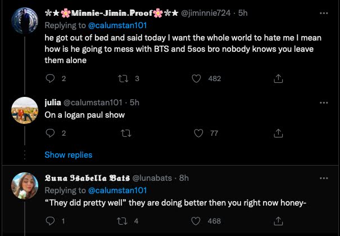Reply to julia's Logan Paul tweet
The height and width of the screenshot is (236, 340).
49,133
